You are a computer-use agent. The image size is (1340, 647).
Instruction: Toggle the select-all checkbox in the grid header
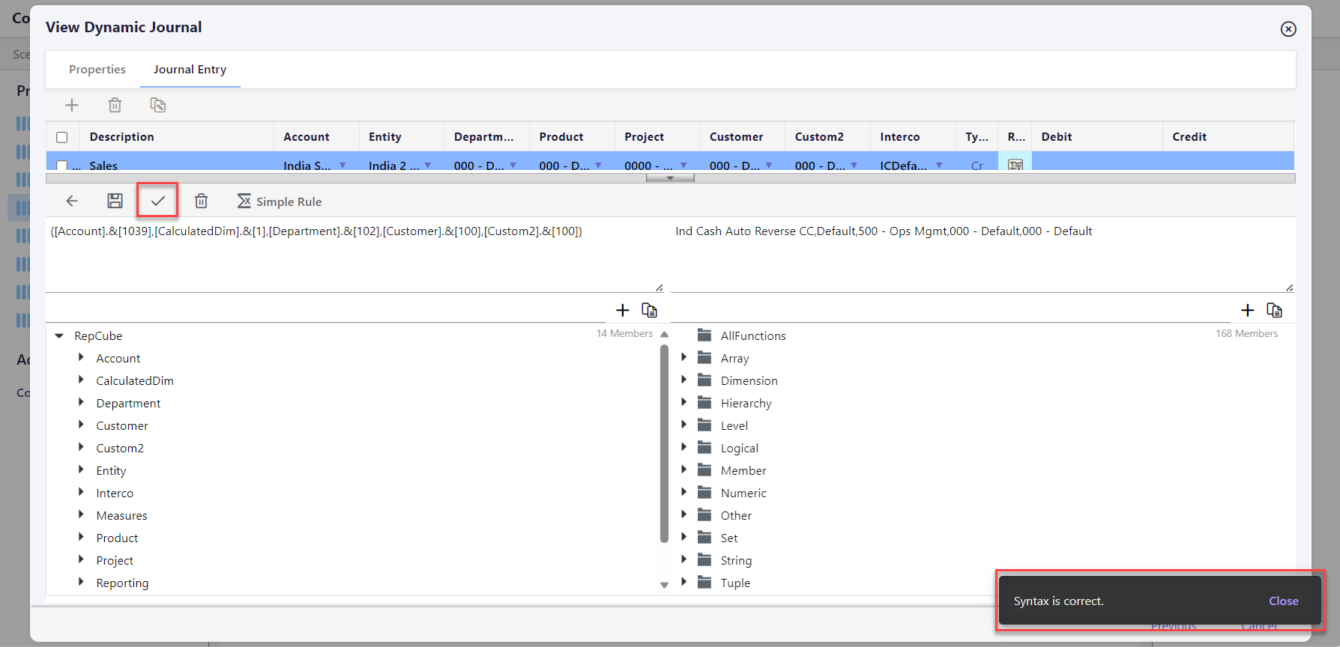pos(62,137)
